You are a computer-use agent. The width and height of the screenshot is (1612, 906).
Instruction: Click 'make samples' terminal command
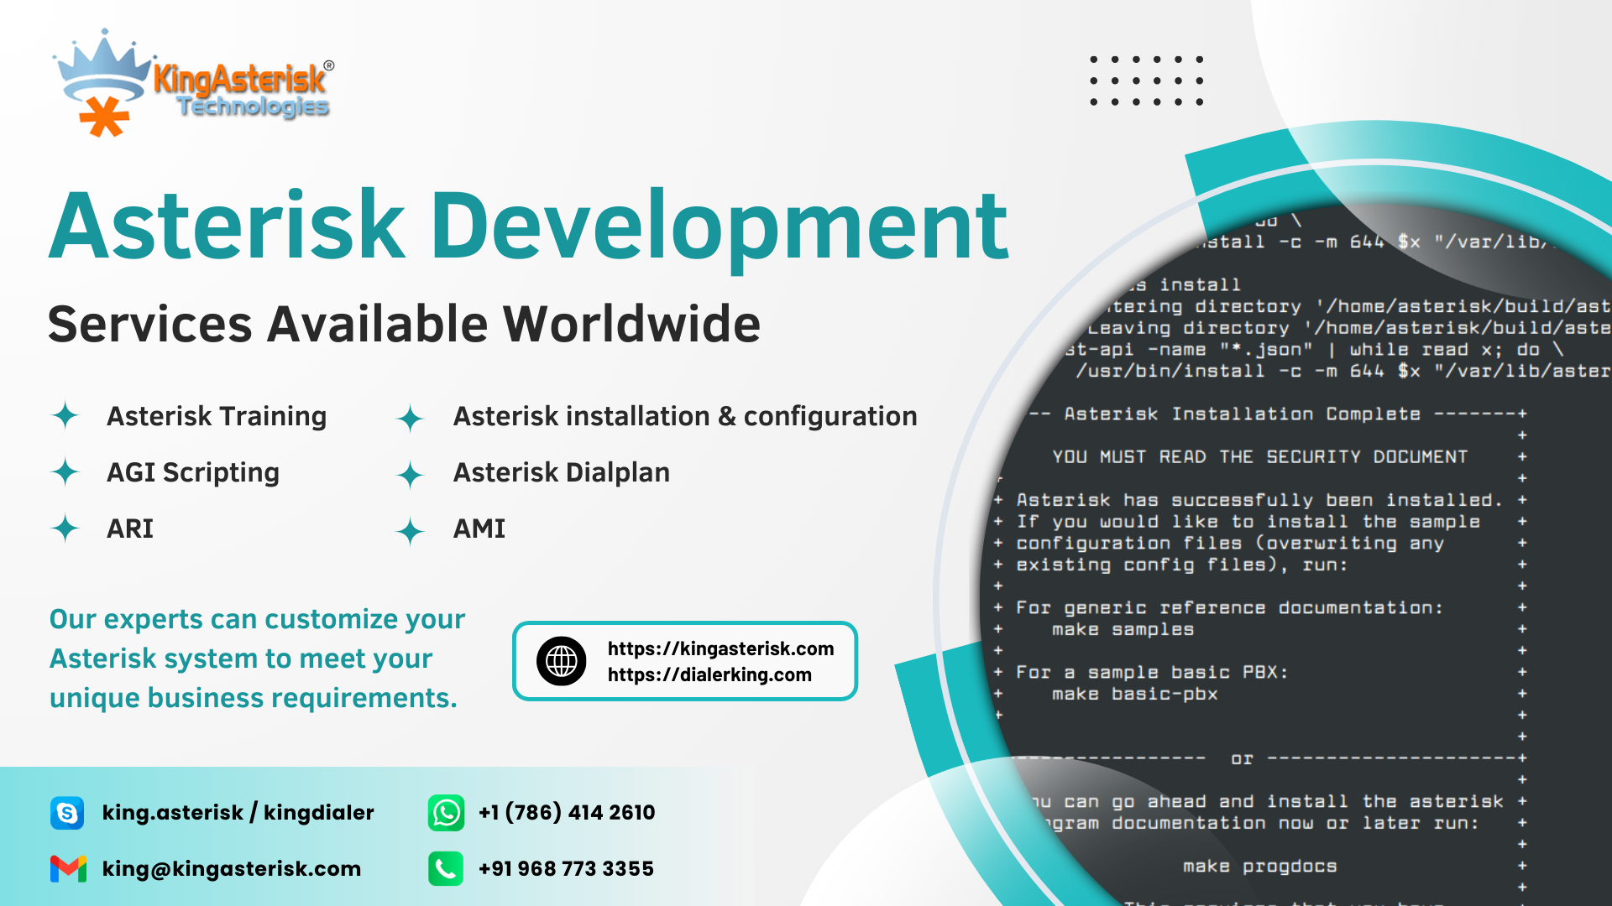(x=1123, y=629)
